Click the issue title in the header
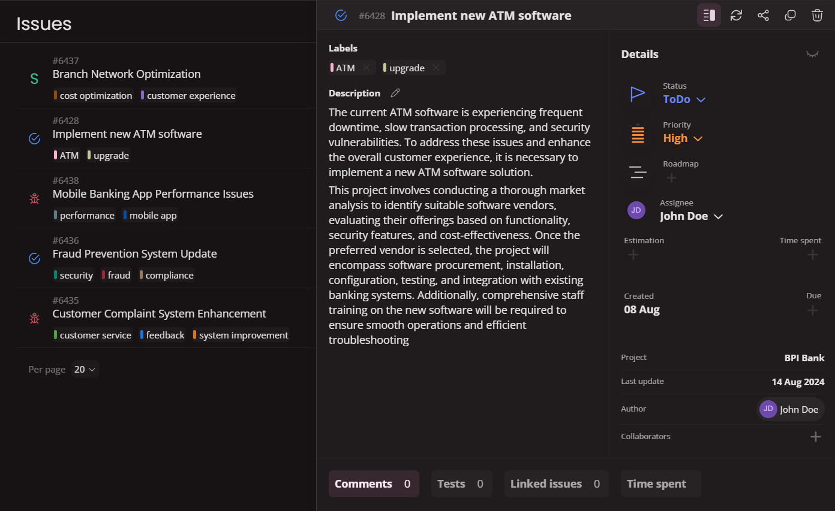Screen dimensions: 835x511 pos(481,16)
